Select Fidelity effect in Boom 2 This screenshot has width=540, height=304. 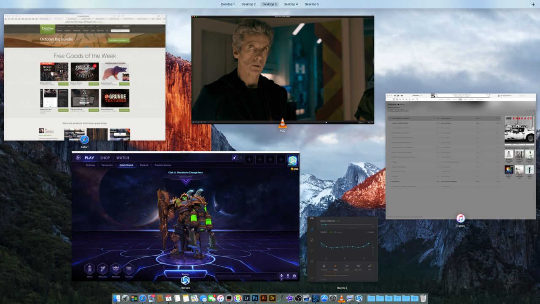coord(335,267)
